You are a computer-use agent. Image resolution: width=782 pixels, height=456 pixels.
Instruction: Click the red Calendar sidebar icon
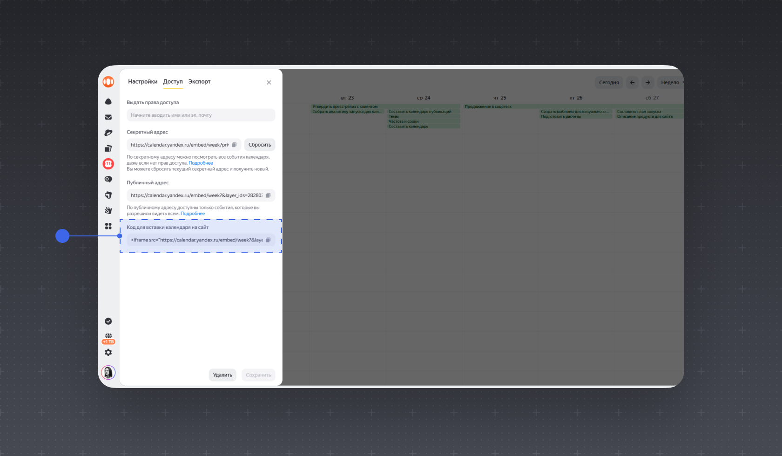tap(108, 164)
